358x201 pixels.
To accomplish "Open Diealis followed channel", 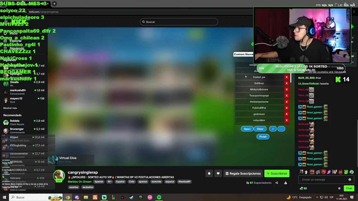I will click(24, 84).
